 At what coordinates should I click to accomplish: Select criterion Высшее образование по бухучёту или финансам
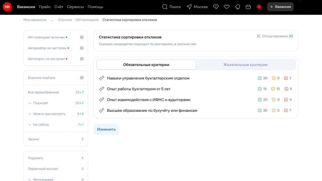pos(152,110)
